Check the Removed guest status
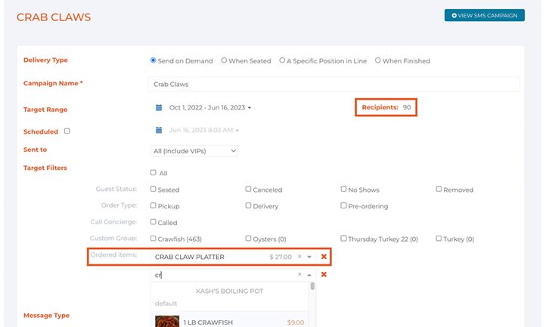The image size is (546, 327). pyautogui.click(x=439, y=189)
